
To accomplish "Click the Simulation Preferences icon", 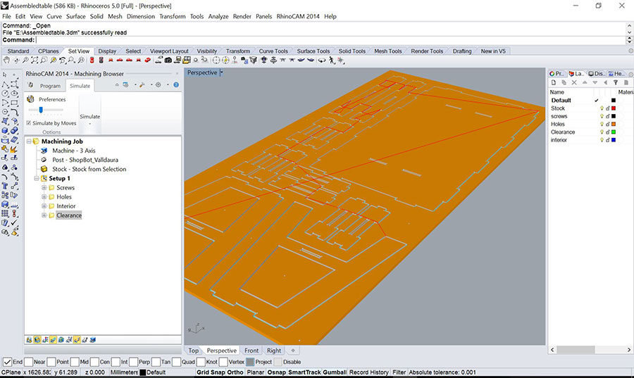I will (x=30, y=99).
